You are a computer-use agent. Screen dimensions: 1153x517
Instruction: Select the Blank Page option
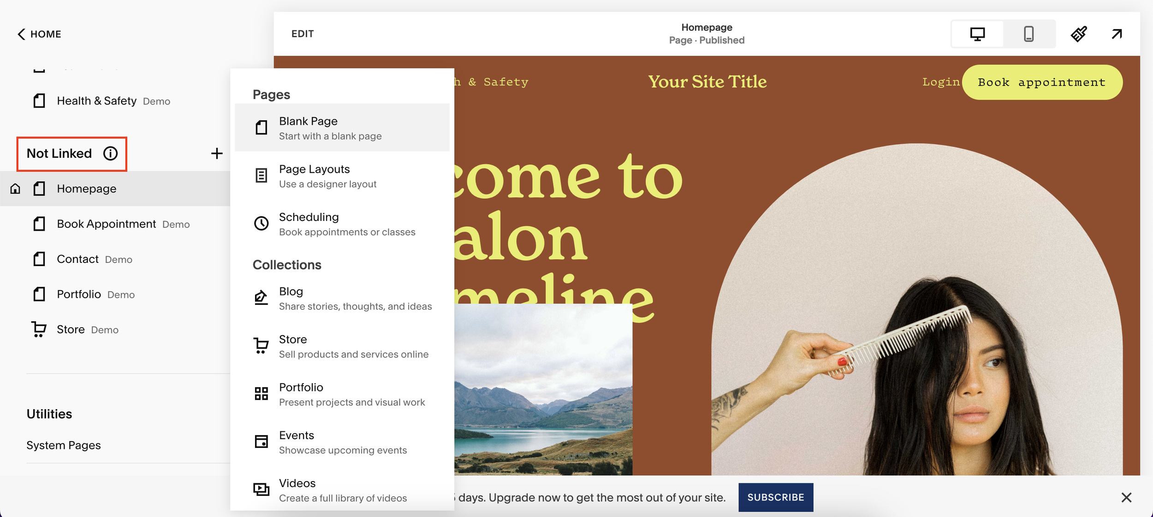[x=342, y=128]
